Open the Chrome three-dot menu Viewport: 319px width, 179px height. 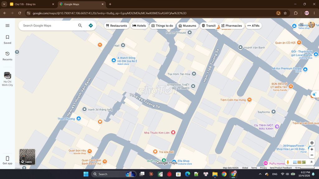(314, 13)
